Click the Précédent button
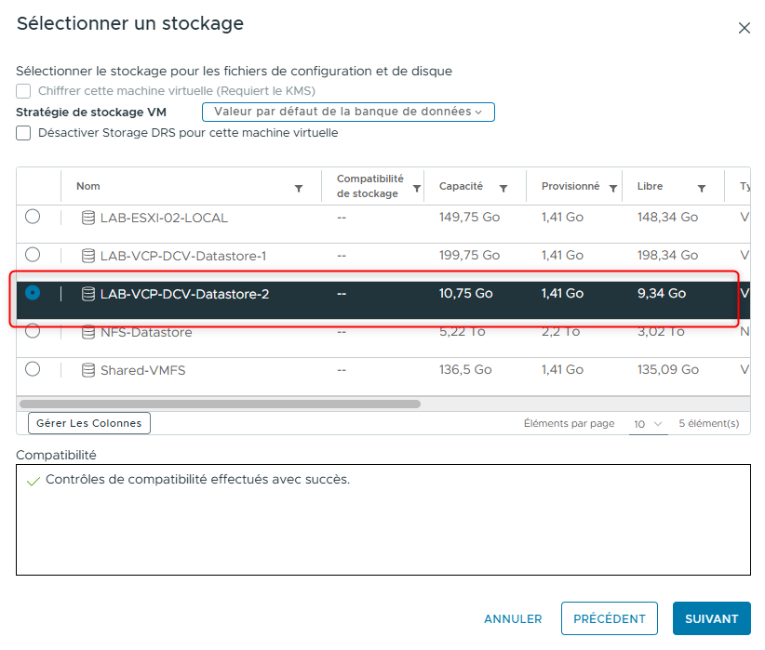 pos(609,618)
